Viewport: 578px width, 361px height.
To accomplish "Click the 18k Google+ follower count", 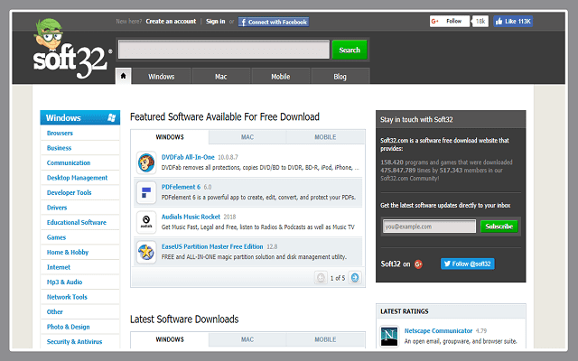I will tap(480, 22).
